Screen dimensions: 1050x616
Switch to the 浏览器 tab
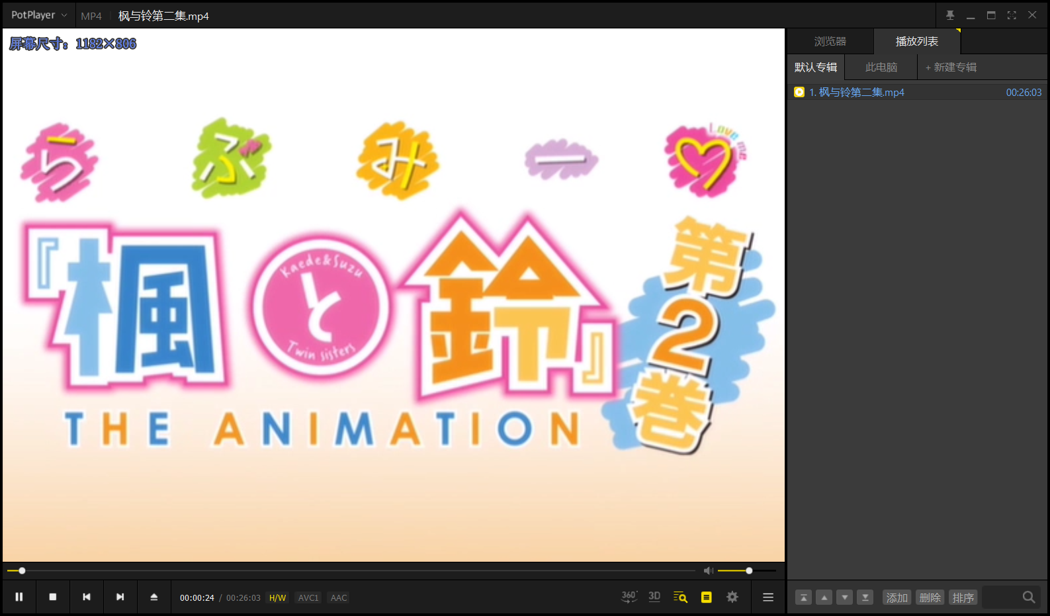[x=830, y=41]
